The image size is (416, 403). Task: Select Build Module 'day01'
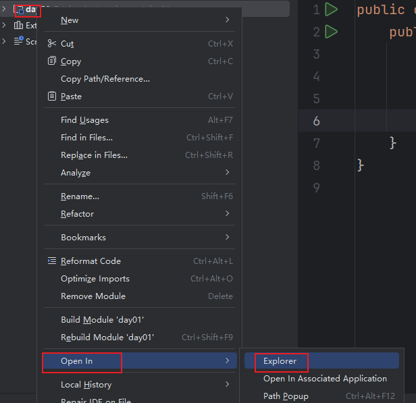click(139, 320)
